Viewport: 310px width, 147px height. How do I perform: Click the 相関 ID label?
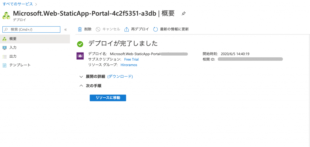coord(209,59)
